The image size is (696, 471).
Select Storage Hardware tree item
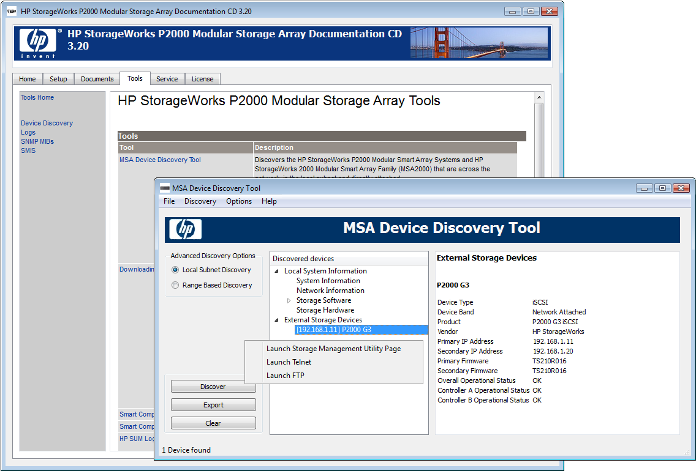pos(325,310)
